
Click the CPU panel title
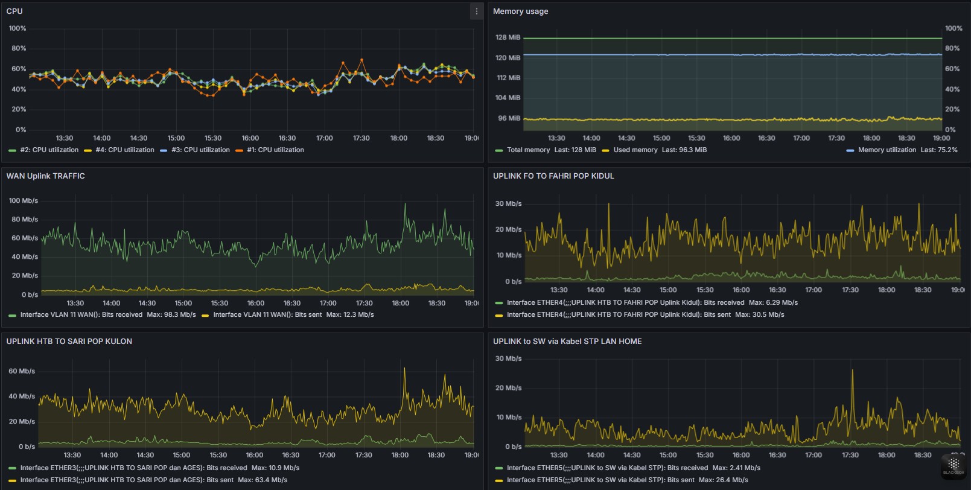coord(14,11)
